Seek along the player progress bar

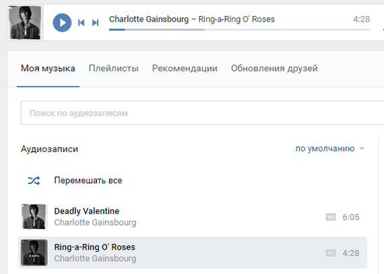(239, 30)
